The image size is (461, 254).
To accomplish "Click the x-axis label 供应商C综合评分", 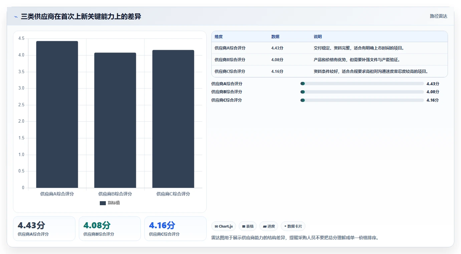I will [x=173, y=194].
